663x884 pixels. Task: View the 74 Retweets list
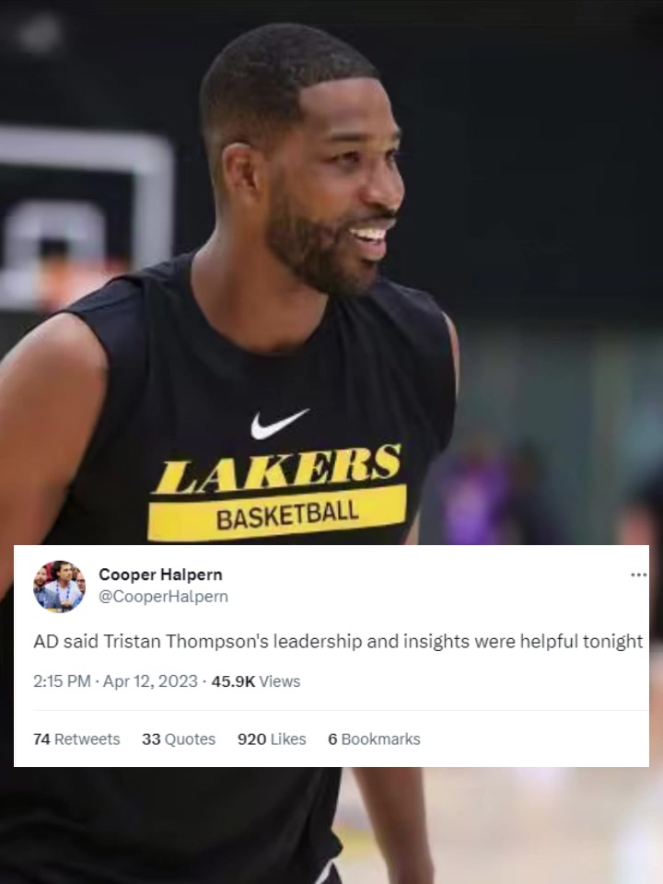tap(76, 739)
